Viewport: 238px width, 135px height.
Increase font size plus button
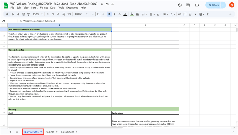103,14
